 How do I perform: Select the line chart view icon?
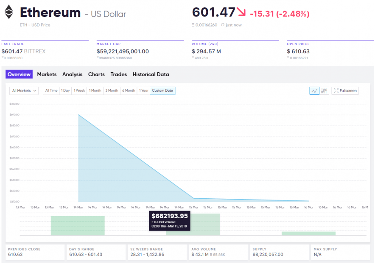[x=314, y=90]
